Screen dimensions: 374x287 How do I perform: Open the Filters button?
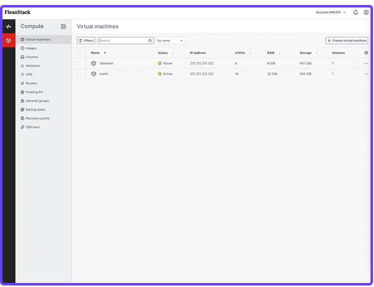coord(86,41)
